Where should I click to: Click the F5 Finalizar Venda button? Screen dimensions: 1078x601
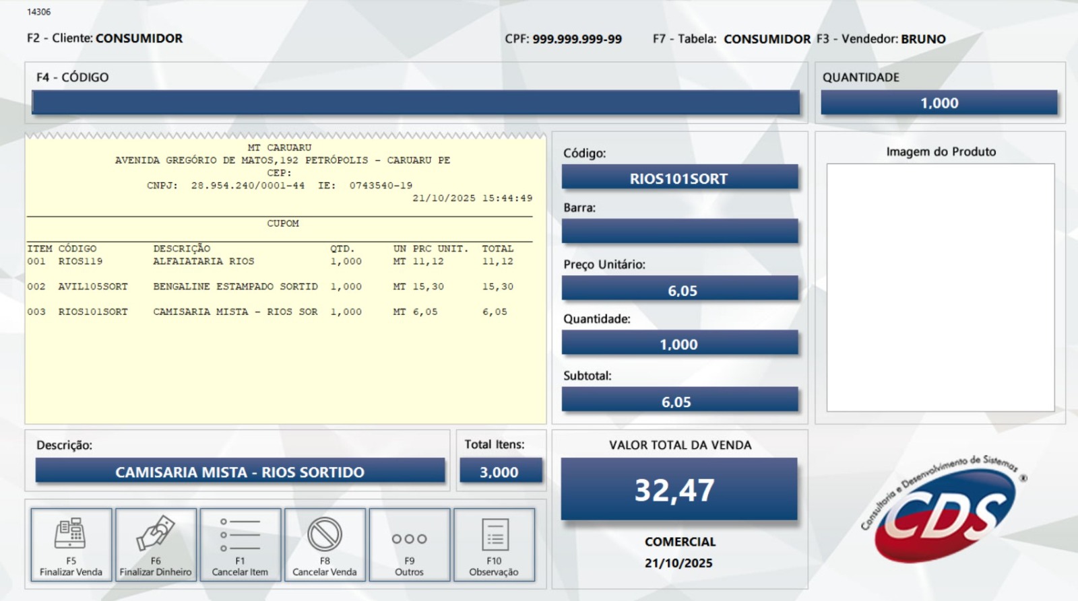[71, 545]
